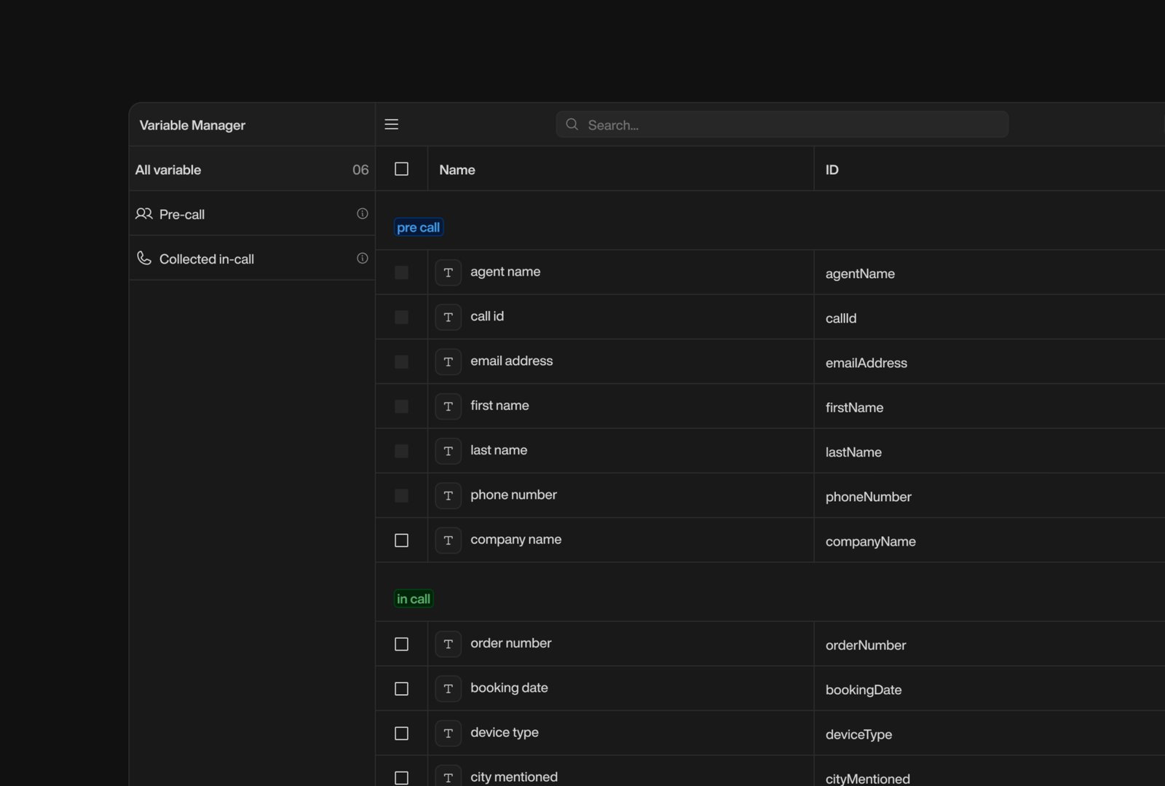1165x786 pixels.
Task: Select the email address variable
Action: click(511, 361)
